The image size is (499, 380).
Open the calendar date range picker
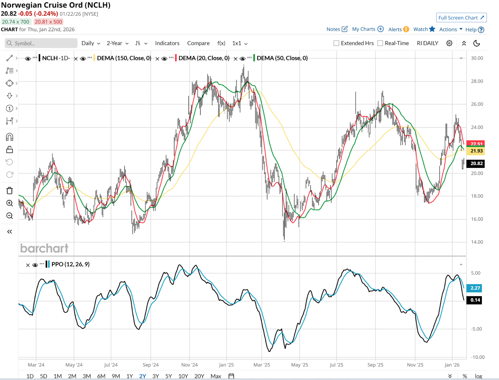(231, 376)
